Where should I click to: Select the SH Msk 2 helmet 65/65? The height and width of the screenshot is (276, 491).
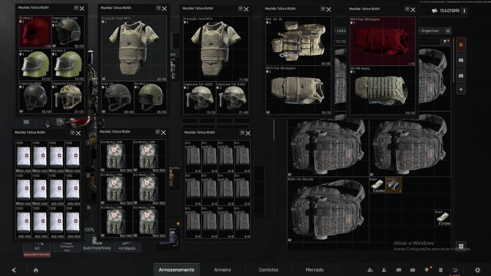coord(150,98)
